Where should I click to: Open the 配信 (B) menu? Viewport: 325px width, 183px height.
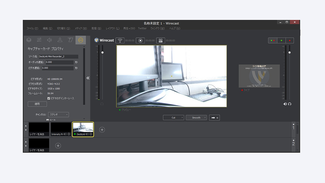pyautogui.click(x=97, y=28)
